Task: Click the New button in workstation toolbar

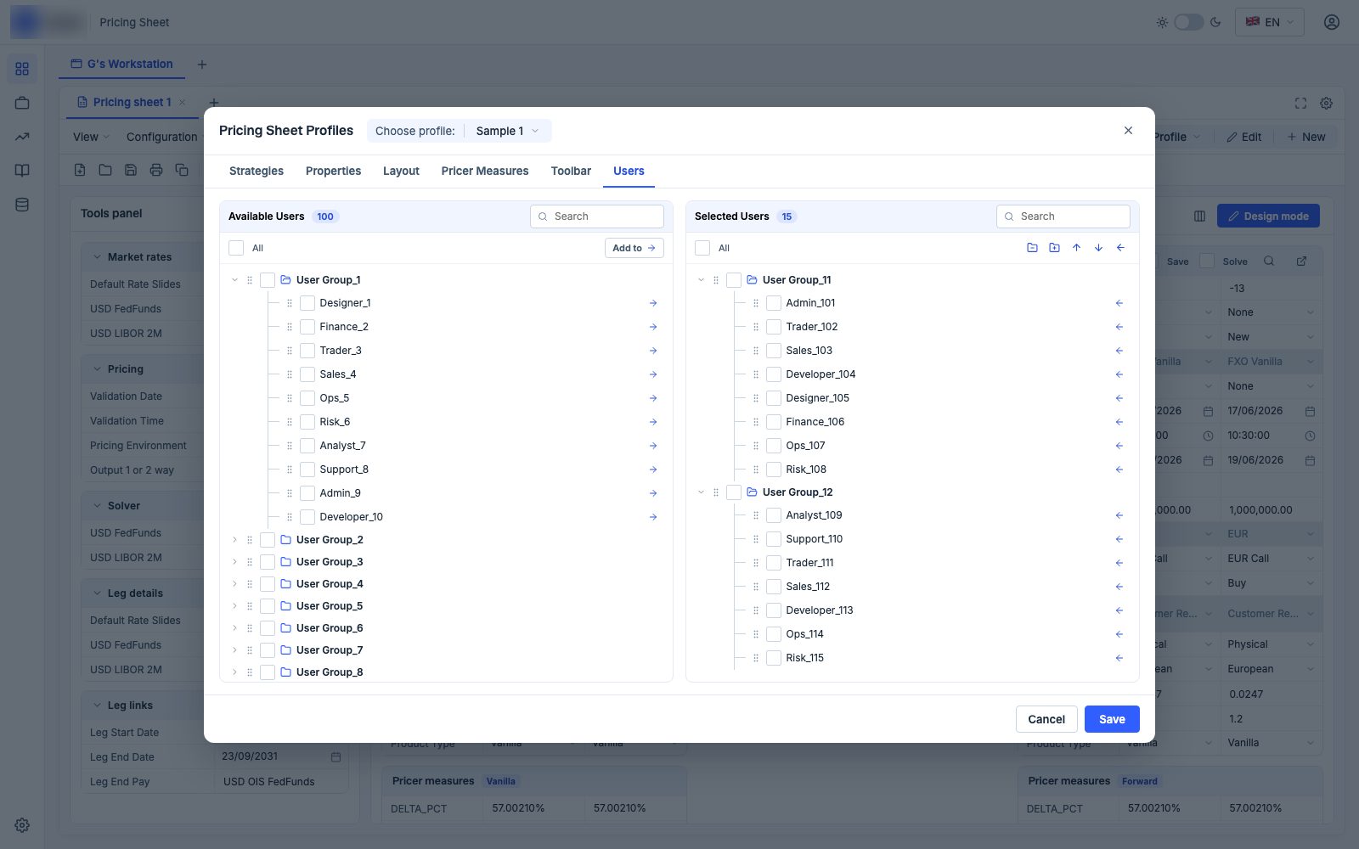Action: [1306, 137]
